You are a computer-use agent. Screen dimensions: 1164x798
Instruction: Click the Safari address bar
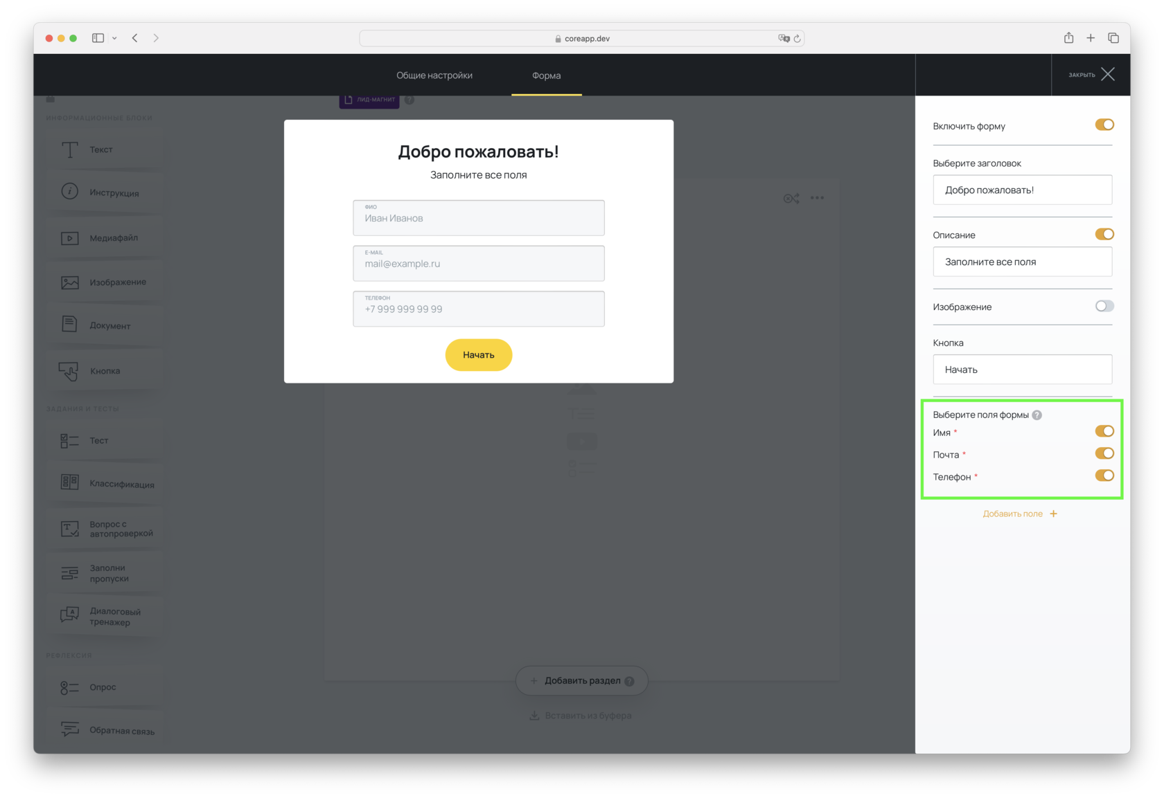[x=582, y=39]
